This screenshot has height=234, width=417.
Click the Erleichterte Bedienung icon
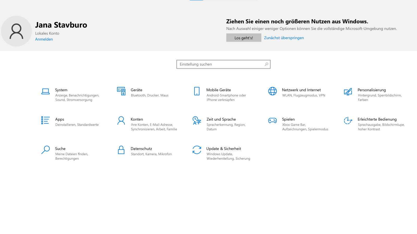(x=348, y=121)
